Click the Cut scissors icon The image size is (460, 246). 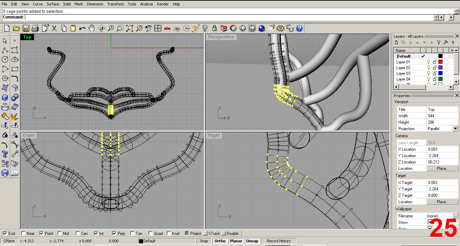[54, 28]
